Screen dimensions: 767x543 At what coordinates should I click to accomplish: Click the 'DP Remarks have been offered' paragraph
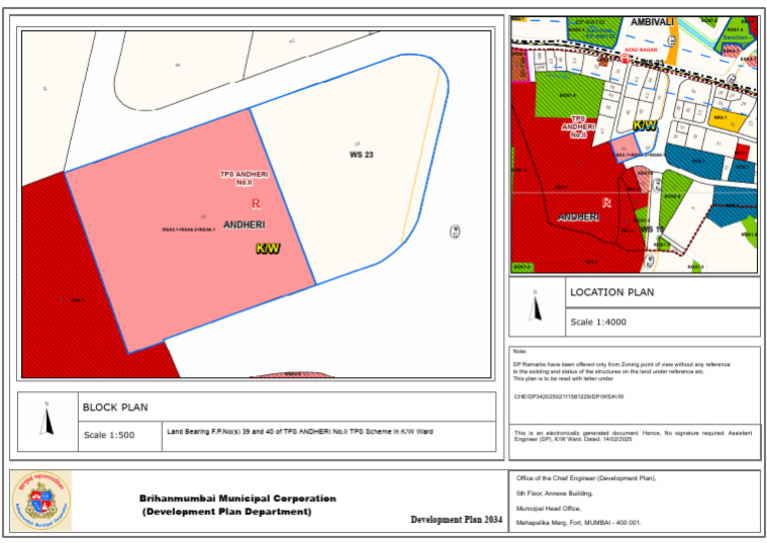[621, 371]
